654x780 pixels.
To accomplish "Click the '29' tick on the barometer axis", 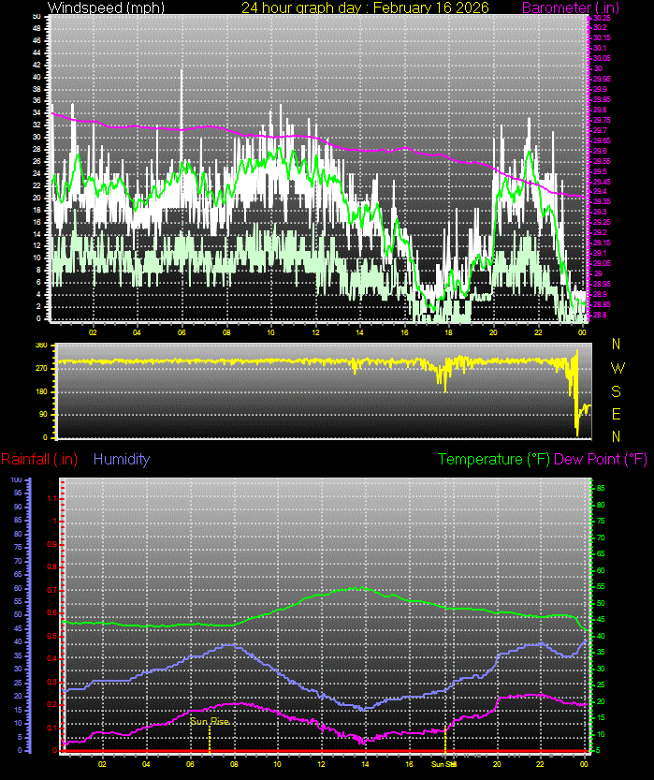I will (598, 273).
